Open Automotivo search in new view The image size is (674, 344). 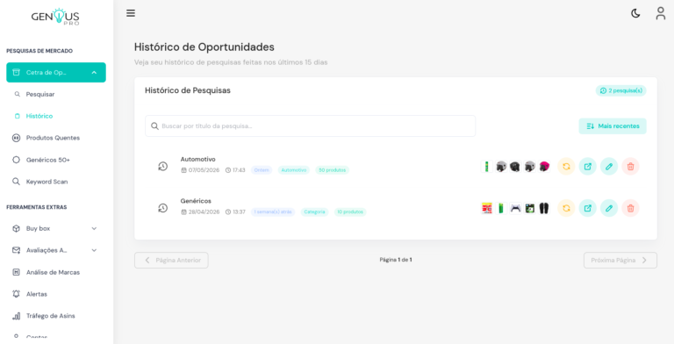point(588,167)
